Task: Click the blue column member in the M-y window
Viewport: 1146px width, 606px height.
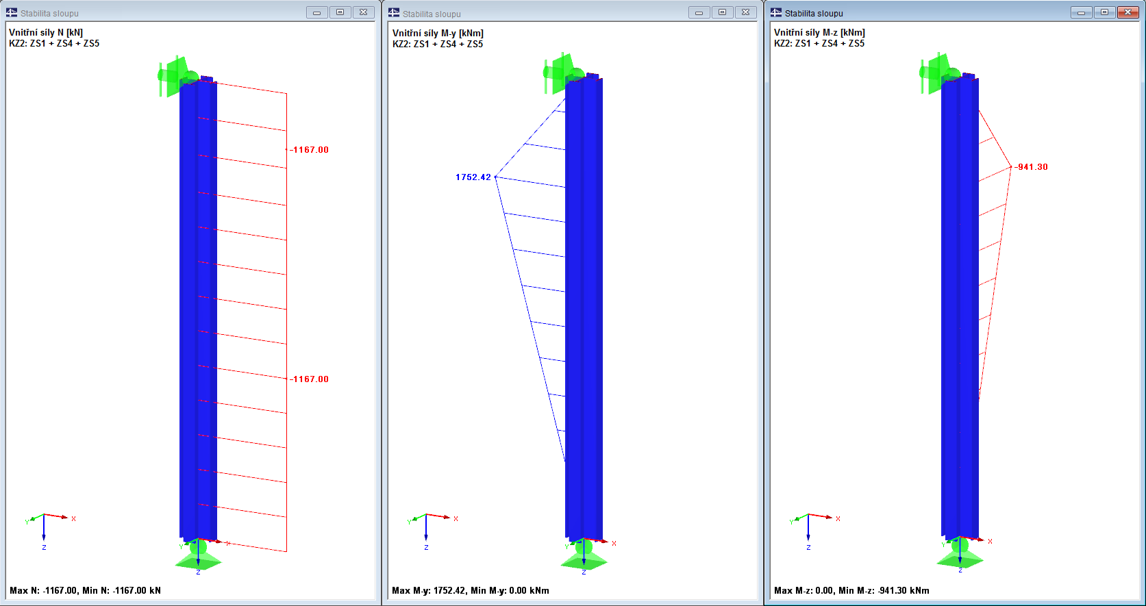Action: tap(584, 308)
